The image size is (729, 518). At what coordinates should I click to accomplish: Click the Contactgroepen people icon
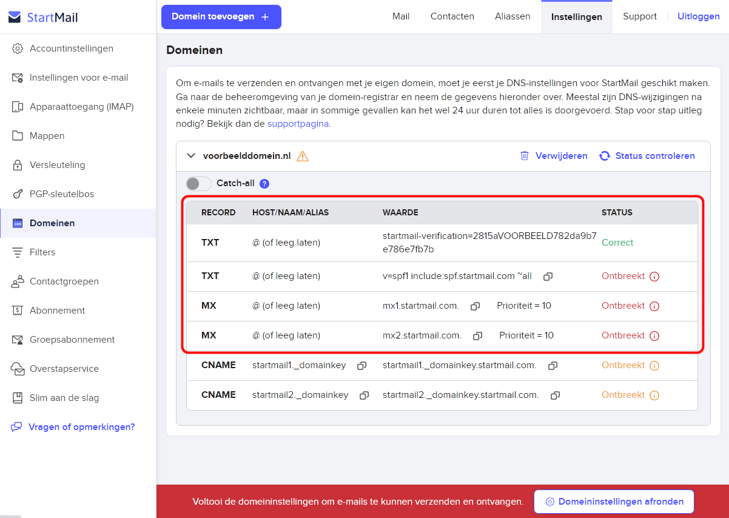tap(18, 281)
